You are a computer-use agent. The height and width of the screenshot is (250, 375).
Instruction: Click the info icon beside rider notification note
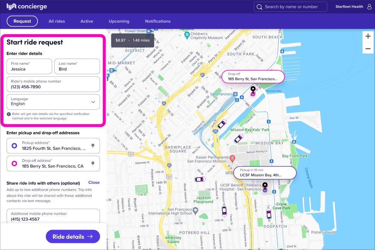pyautogui.click(x=9, y=114)
